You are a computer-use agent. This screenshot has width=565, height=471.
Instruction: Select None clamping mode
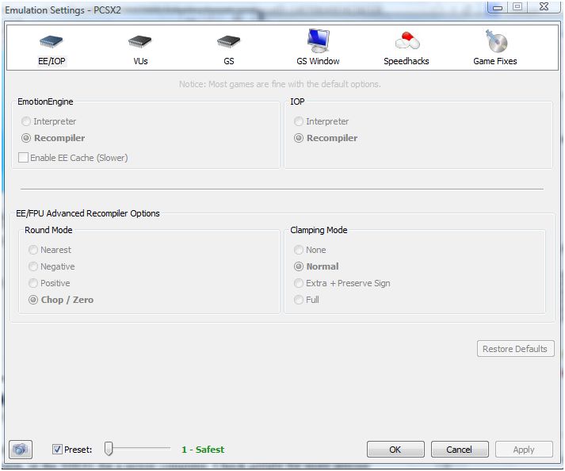299,250
